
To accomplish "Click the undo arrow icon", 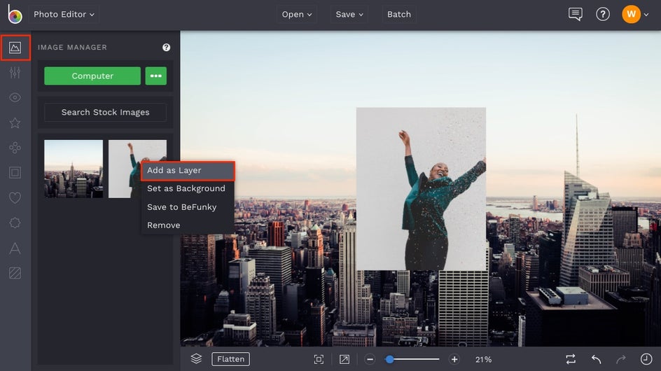I will [597, 359].
